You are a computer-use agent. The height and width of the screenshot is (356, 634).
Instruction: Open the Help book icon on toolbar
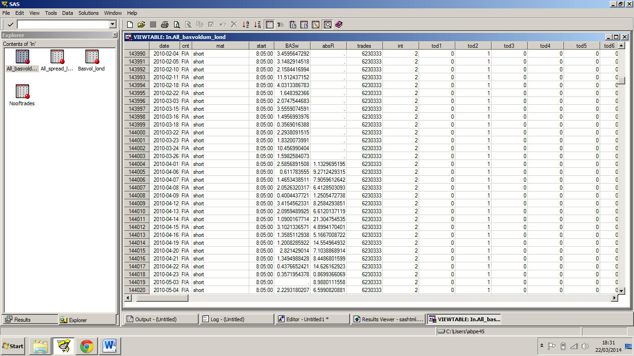pos(339,24)
